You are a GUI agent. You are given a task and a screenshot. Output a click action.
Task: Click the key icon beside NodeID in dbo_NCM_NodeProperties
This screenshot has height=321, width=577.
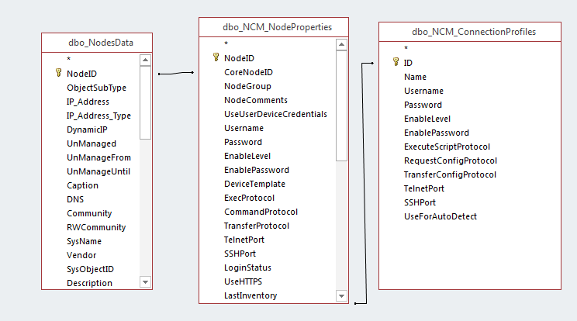pos(216,57)
